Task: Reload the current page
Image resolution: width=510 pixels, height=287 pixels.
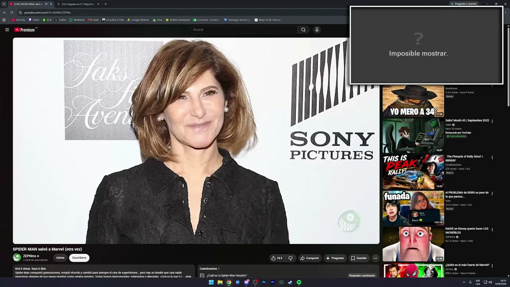Action: 12,12
